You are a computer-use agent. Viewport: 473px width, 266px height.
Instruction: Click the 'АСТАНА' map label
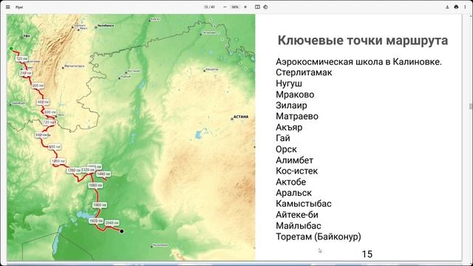click(x=241, y=117)
